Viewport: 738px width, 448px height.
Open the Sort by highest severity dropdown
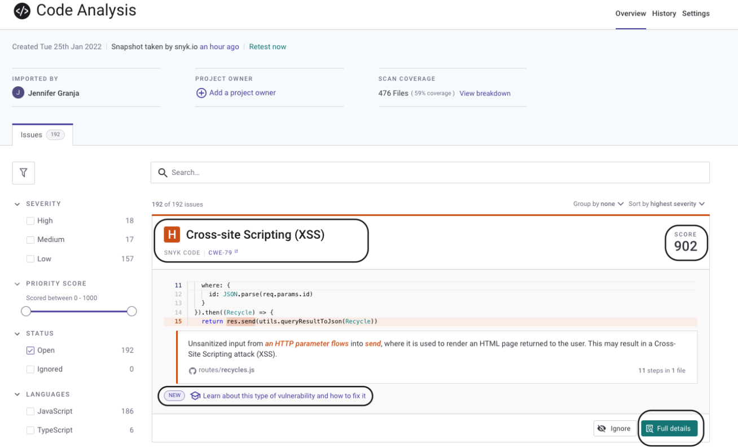[x=666, y=204]
